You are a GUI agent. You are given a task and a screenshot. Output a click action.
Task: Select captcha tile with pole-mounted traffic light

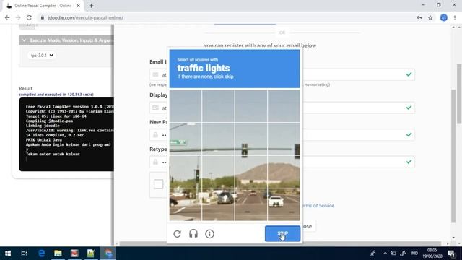pos(186,172)
